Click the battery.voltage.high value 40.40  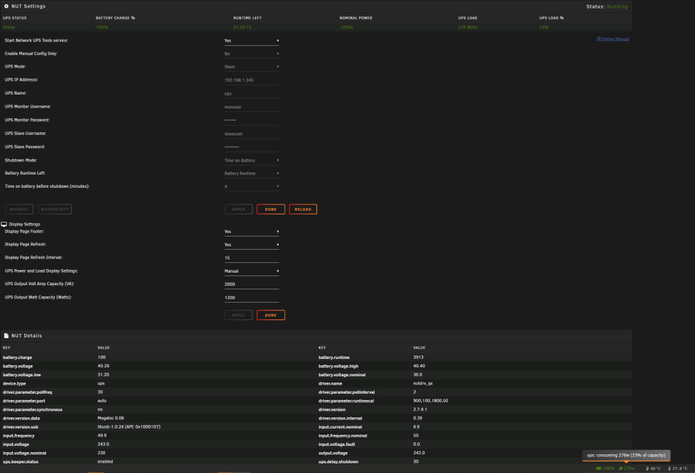pos(419,366)
